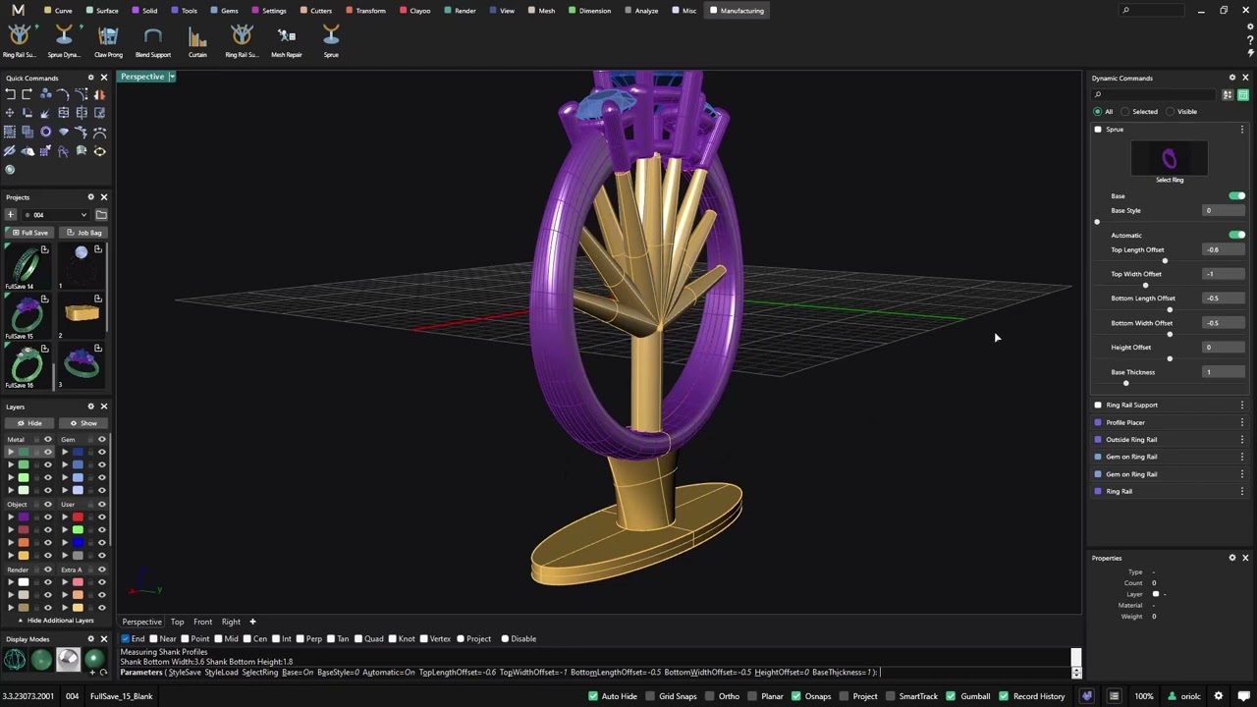Open the Transform menu tab
Image resolution: width=1257 pixels, height=707 pixels.
pos(364,11)
